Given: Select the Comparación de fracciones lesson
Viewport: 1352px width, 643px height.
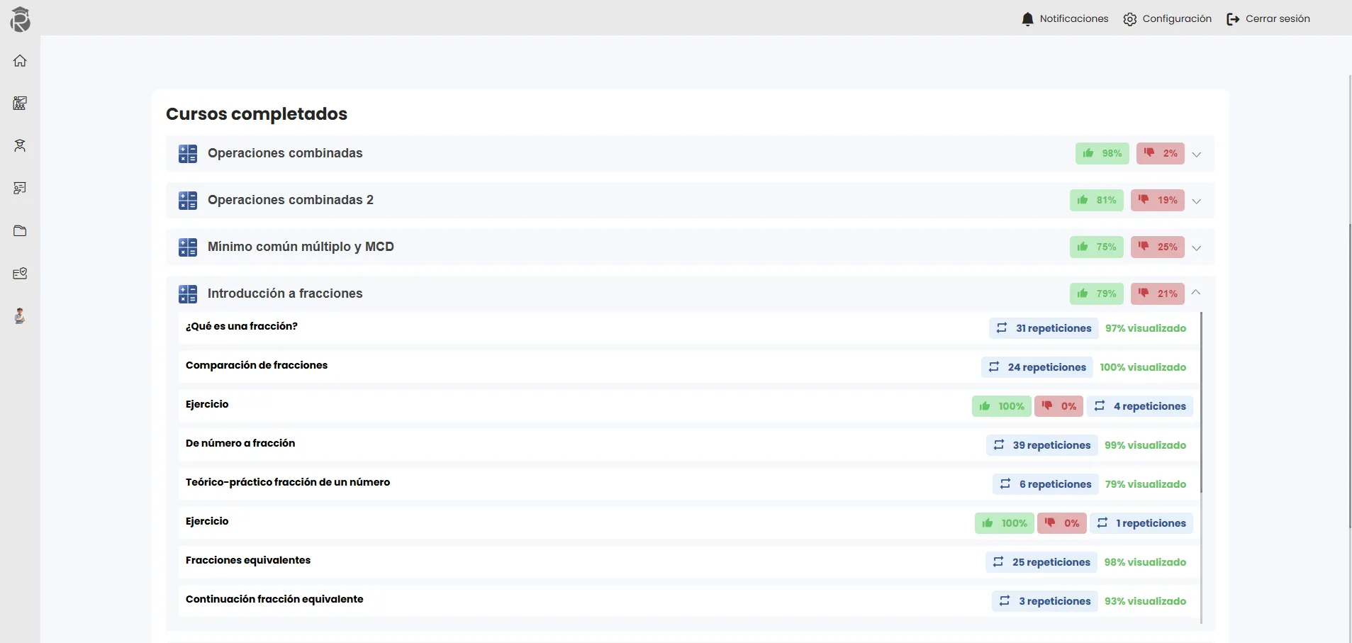Looking at the screenshot, I should [x=257, y=365].
